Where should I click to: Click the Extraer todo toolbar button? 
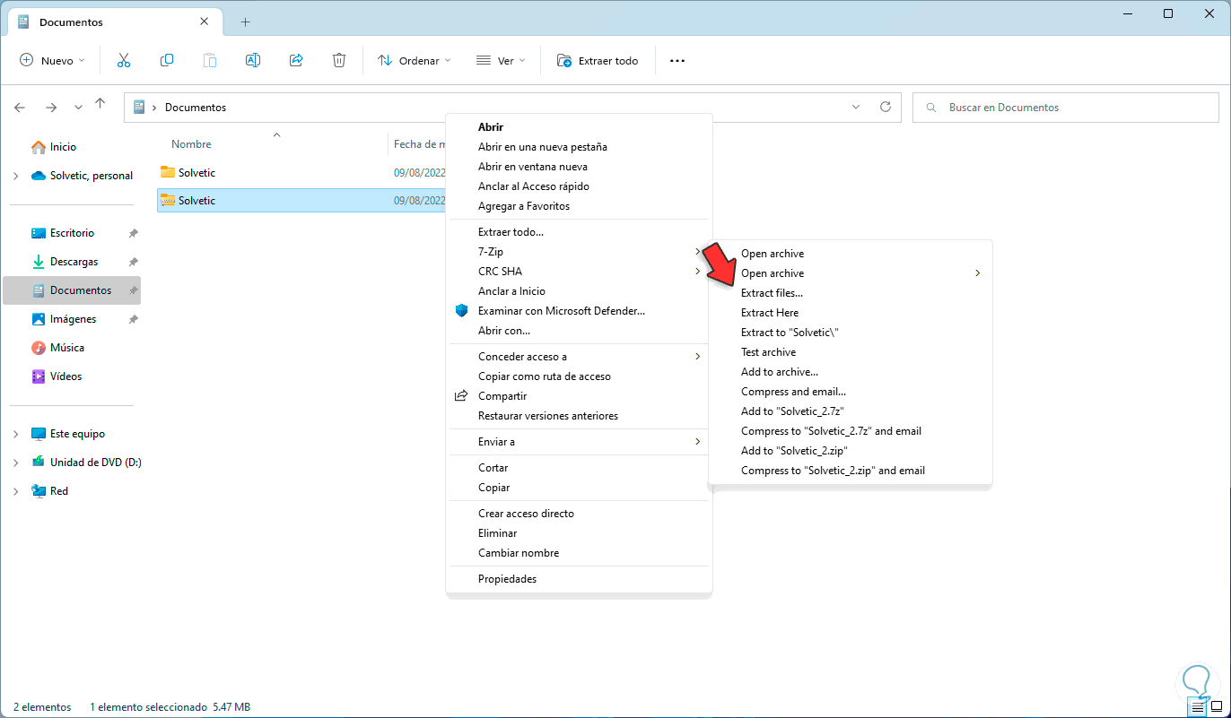click(x=598, y=61)
